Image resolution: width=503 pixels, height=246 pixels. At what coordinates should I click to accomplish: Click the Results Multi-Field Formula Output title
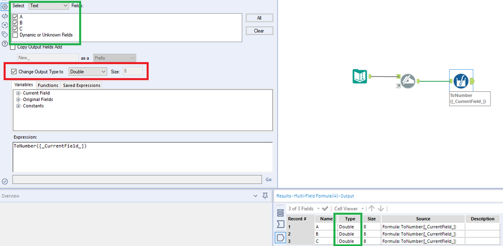coord(315,196)
